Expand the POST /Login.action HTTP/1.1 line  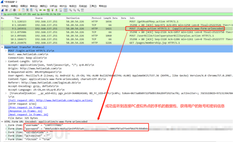coord(6,51)
